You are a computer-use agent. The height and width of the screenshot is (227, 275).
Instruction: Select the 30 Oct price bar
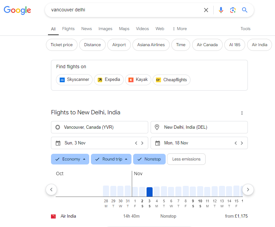[x=120, y=191]
